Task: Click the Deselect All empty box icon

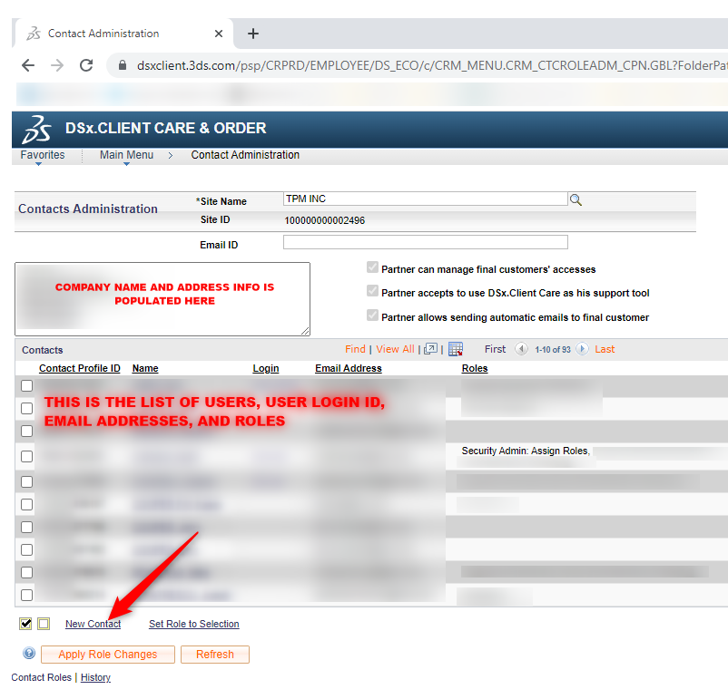Action: 44,624
